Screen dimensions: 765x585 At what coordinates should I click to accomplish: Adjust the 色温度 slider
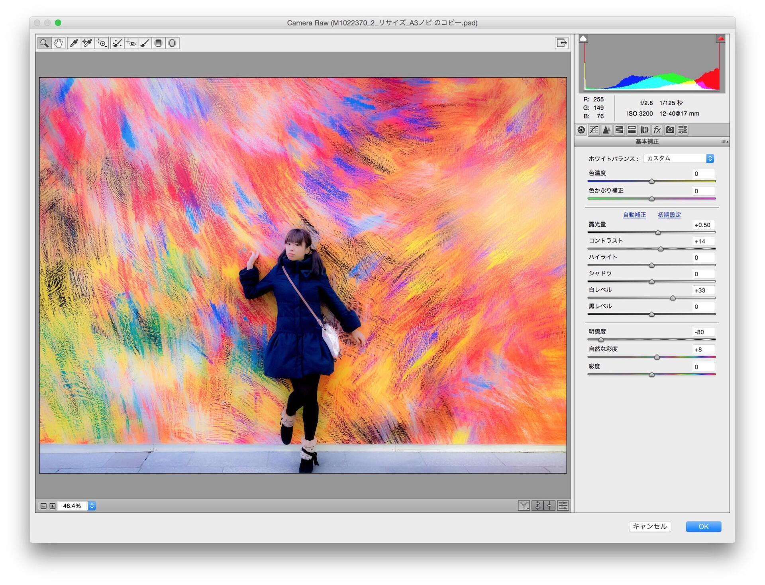pyautogui.click(x=652, y=181)
